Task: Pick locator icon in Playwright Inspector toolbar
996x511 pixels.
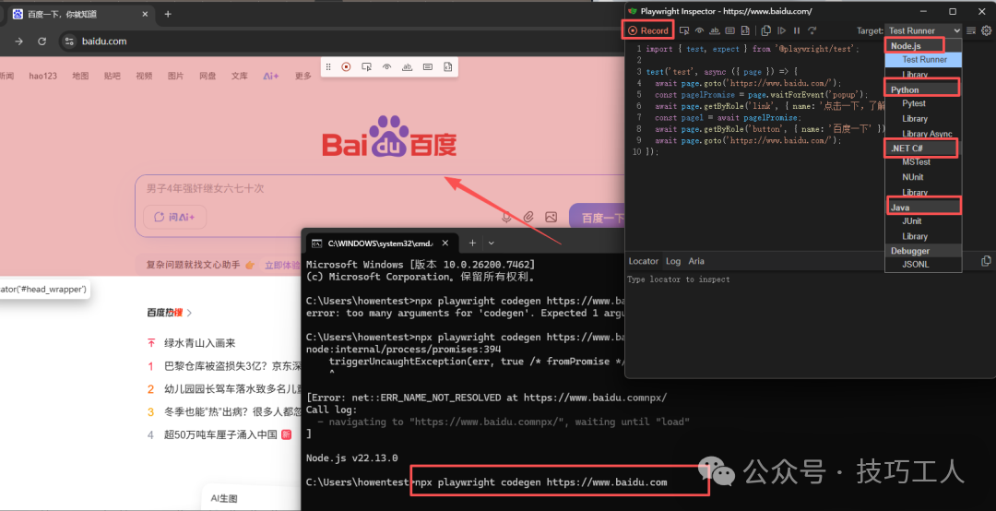Action: [684, 30]
